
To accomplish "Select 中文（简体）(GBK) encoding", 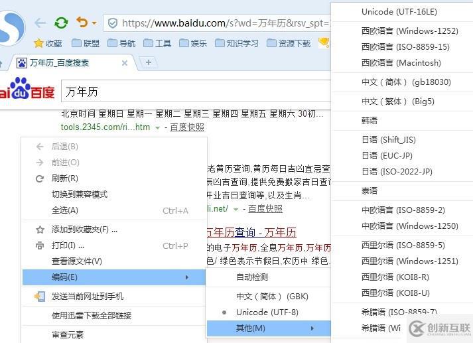I will pyautogui.click(x=269, y=297).
